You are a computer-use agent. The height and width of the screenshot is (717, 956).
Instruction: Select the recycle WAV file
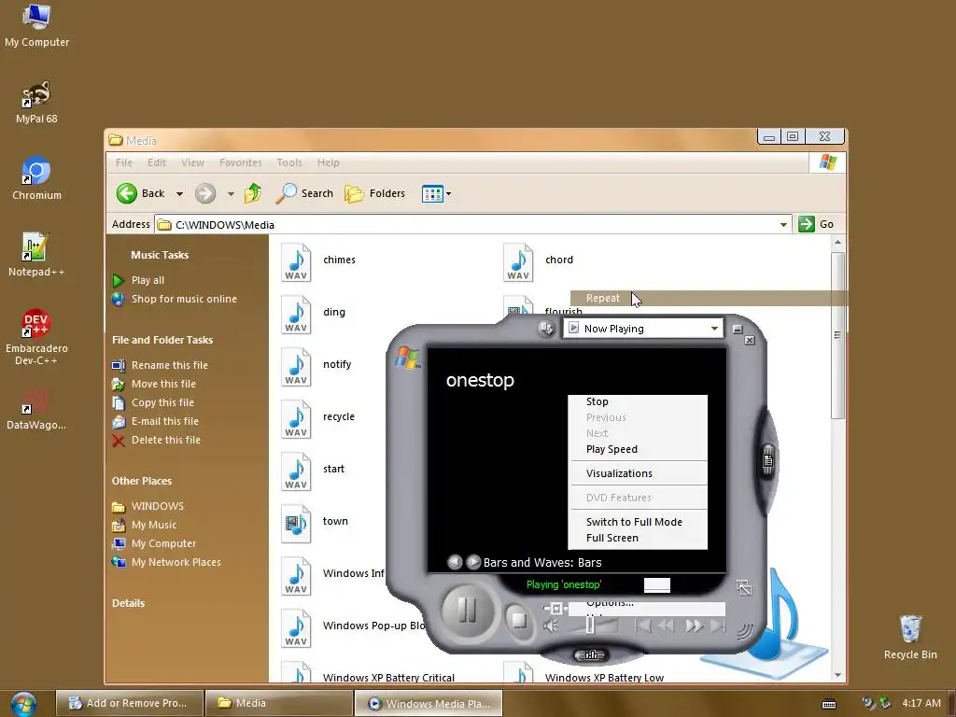click(x=318, y=419)
